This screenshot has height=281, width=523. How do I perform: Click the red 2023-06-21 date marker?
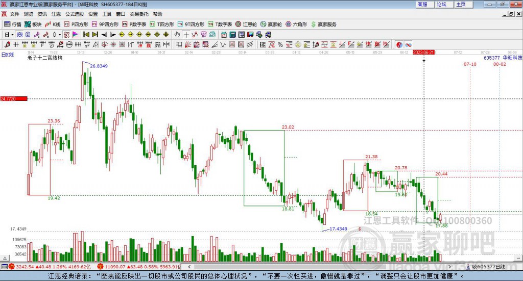click(x=423, y=53)
